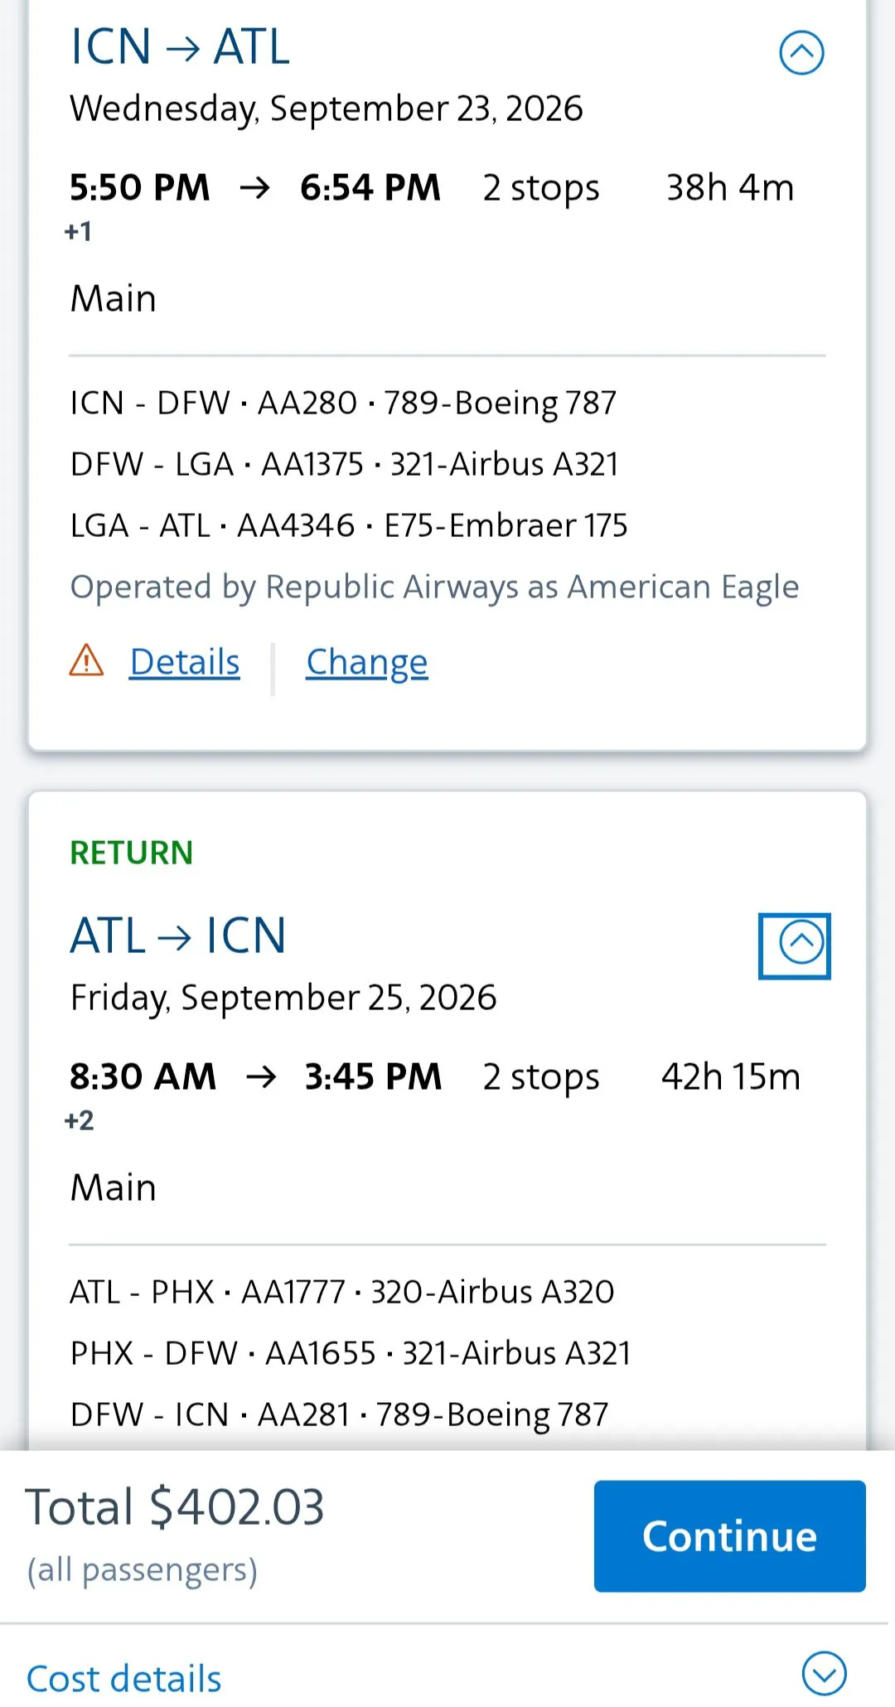This screenshot has width=895, height=1707.
Task: Collapse the ICN to ATL flight card
Action: (x=801, y=53)
